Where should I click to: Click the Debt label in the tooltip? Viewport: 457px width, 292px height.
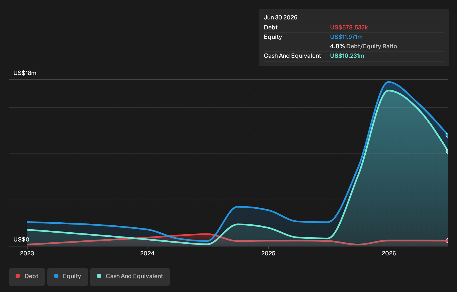click(271, 27)
